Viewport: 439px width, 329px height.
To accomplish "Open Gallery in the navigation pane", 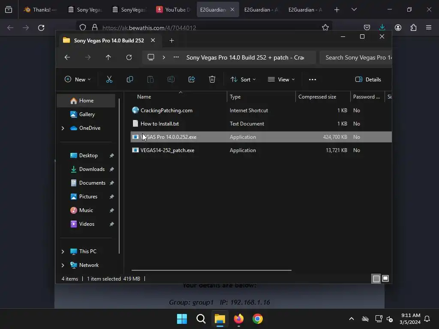I will pyautogui.click(x=86, y=114).
